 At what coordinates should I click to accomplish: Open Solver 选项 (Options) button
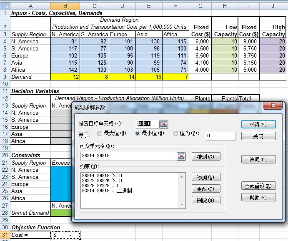coord(258,160)
